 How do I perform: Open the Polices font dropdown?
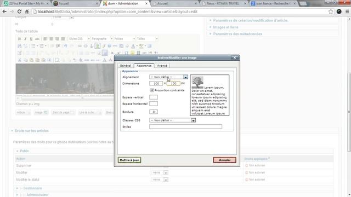pyautogui.click(x=124, y=39)
